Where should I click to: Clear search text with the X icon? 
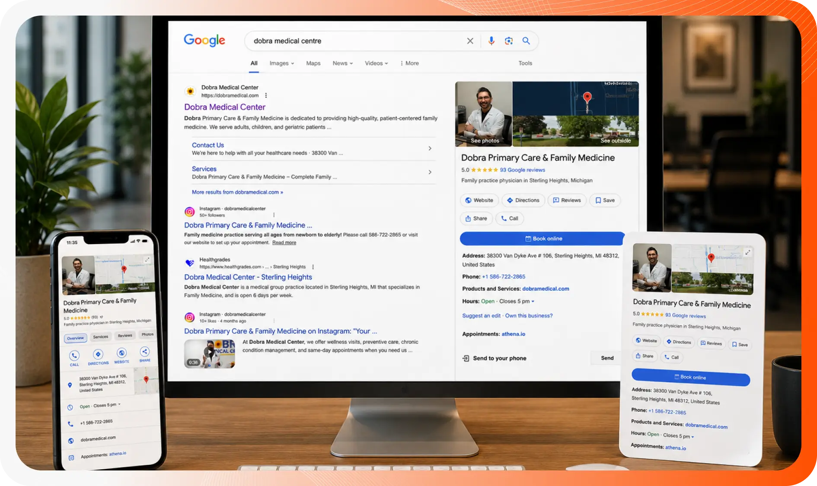(x=470, y=41)
